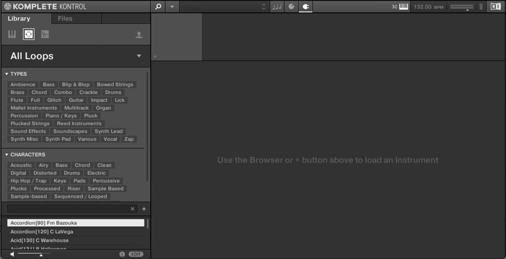Image resolution: width=506 pixels, height=259 pixels.
Task: Select the Instruments keyboard icon in Library
Action: (x=12, y=35)
